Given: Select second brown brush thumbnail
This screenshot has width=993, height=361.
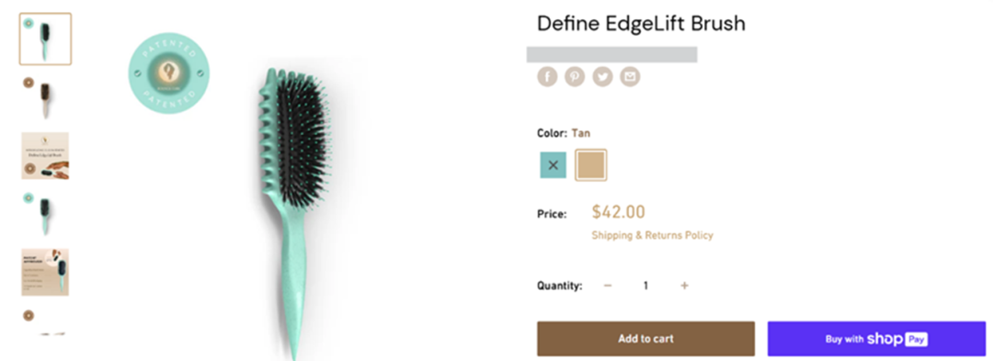Looking at the screenshot, I should click(x=45, y=97).
